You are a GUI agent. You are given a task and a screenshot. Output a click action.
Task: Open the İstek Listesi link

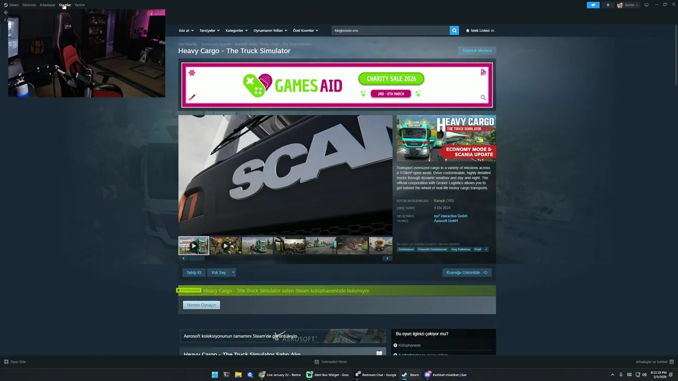pyautogui.click(x=480, y=31)
